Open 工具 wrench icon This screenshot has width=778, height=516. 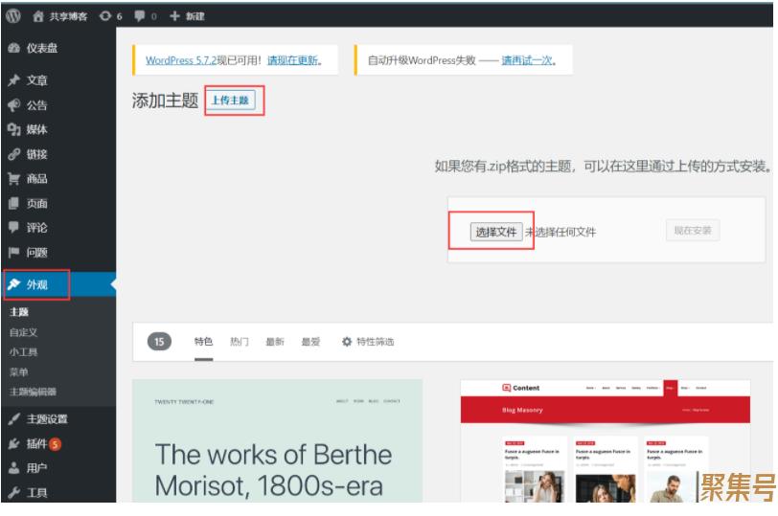pyautogui.click(x=13, y=492)
